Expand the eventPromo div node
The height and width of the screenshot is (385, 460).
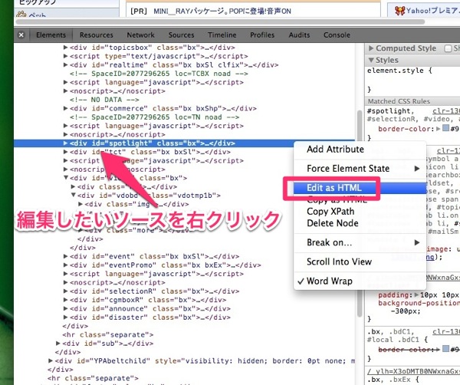65,265
